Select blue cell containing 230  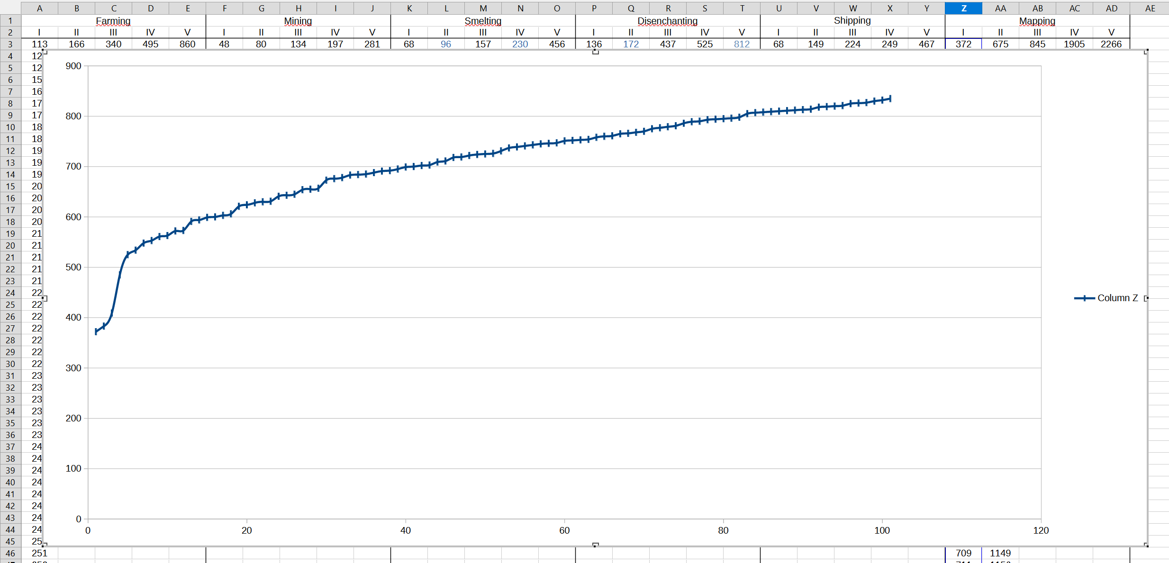click(x=520, y=44)
